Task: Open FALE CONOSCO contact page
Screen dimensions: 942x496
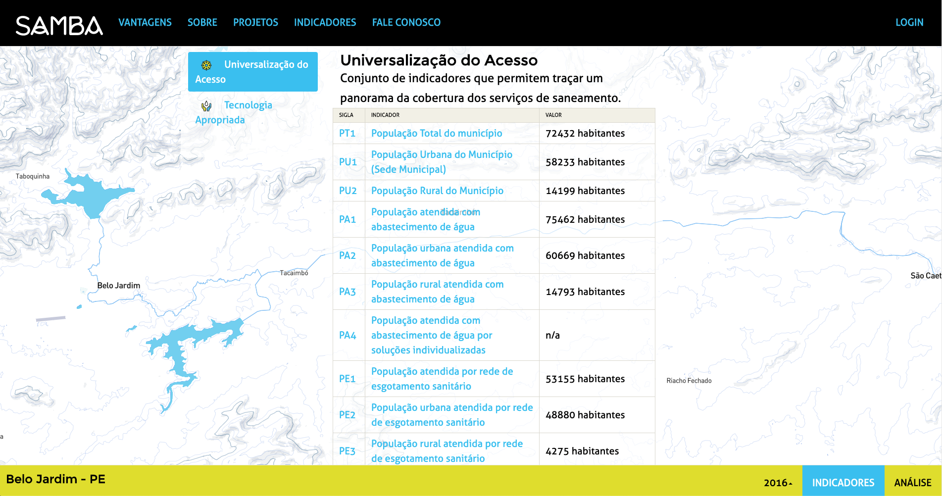Action: click(406, 22)
